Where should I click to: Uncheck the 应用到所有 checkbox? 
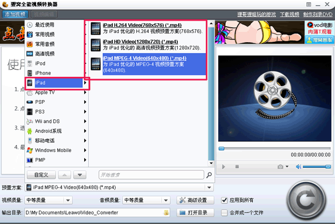224,200
